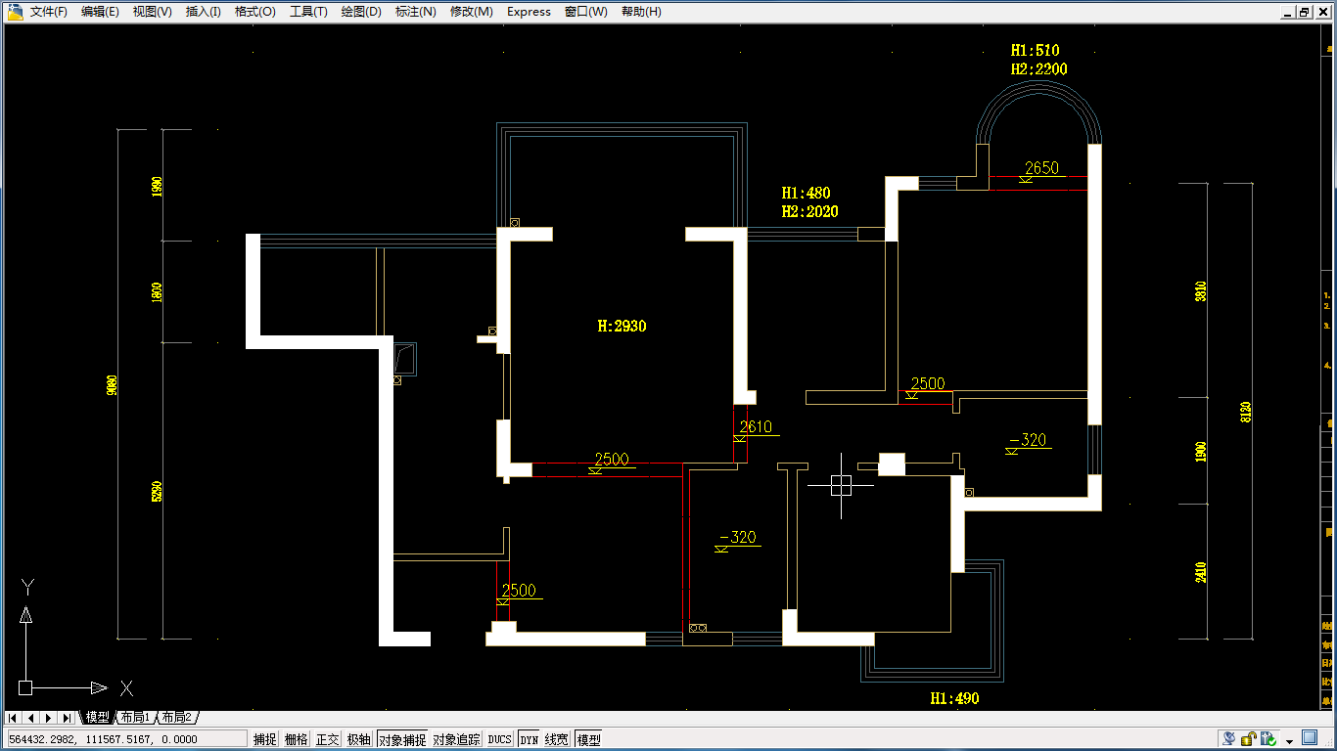Click the associated standards file icon

pyautogui.click(x=1269, y=738)
